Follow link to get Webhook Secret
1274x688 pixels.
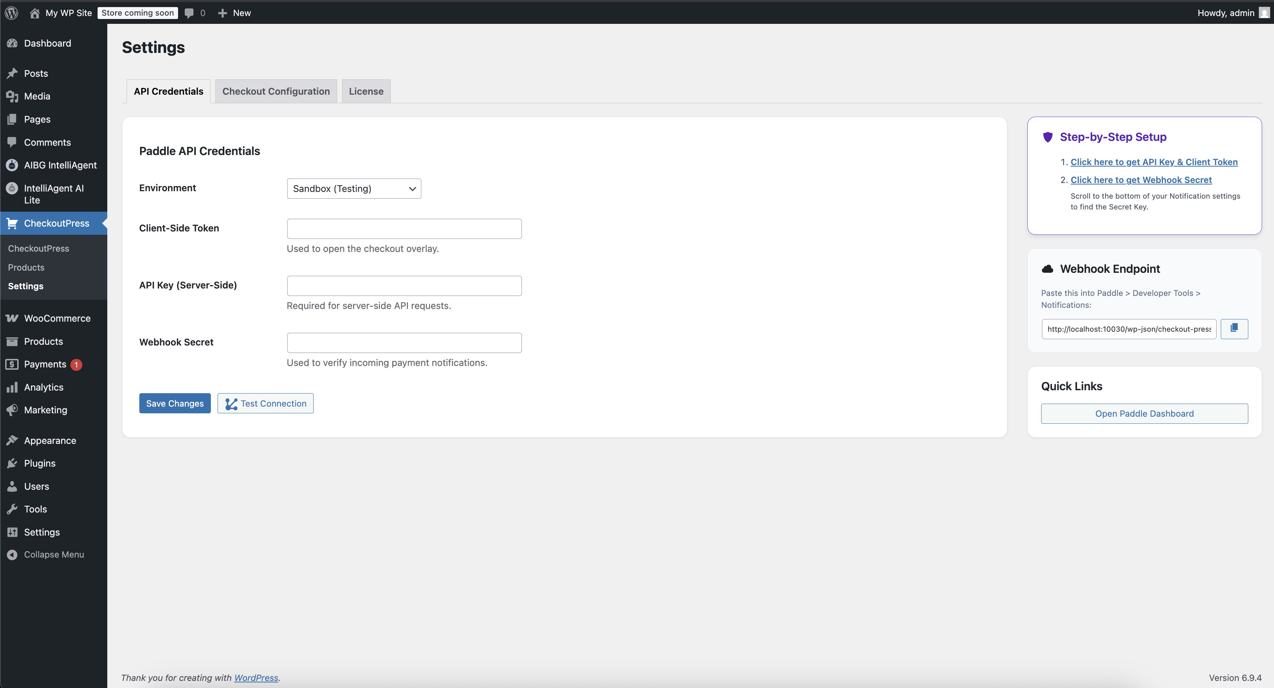tap(1141, 180)
